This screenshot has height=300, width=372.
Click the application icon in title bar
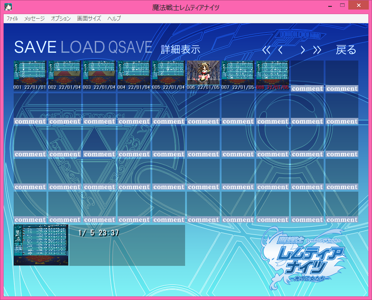coord(8,7)
